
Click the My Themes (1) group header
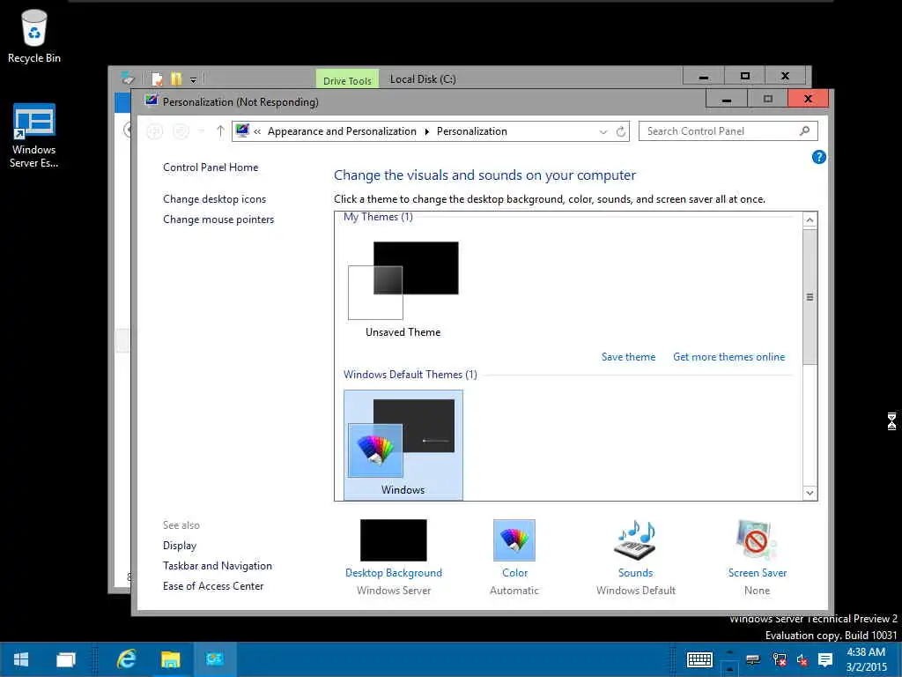[378, 217]
